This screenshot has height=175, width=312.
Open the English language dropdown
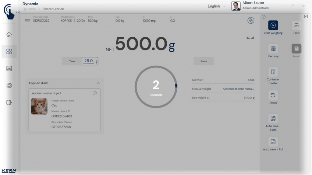click(216, 6)
